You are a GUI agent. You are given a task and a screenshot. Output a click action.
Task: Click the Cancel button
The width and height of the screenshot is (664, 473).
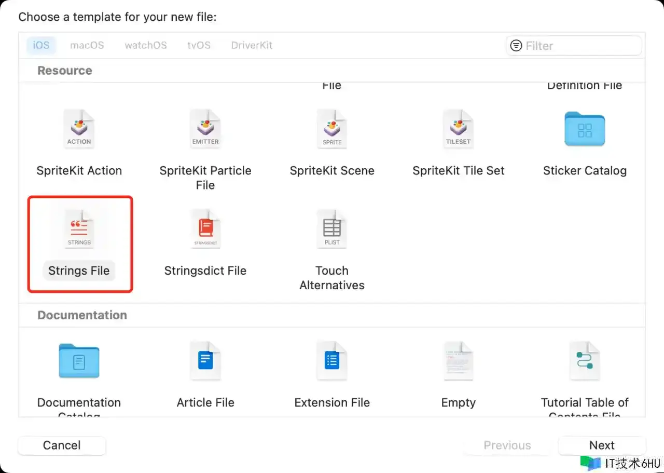62,445
